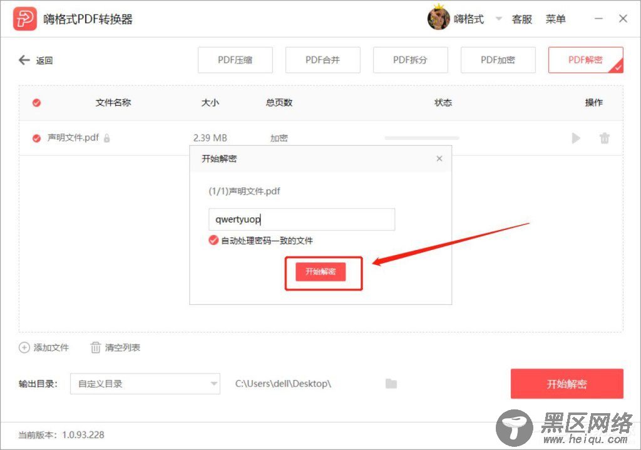The image size is (641, 450).
Task: Toggle the select-all checkbox in header
Action: click(36, 103)
